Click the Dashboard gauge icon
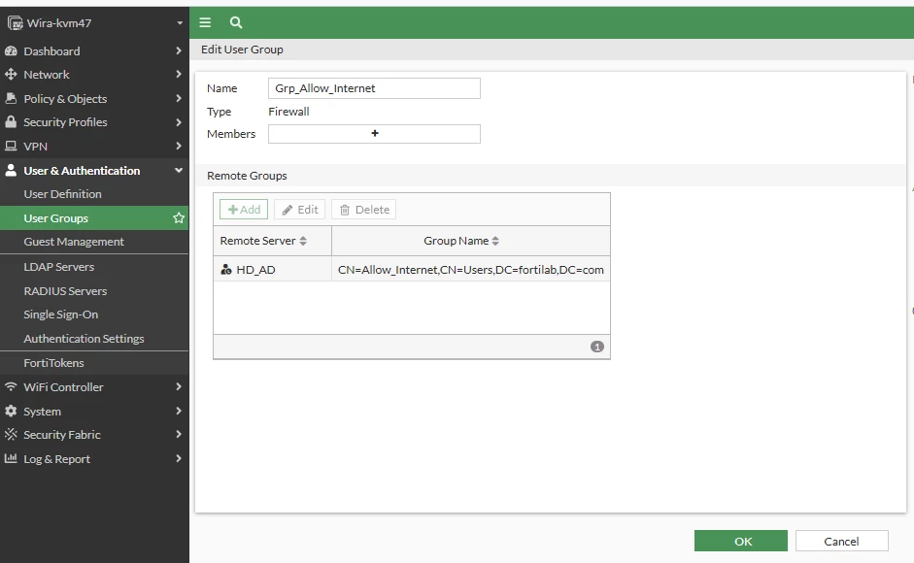The height and width of the screenshot is (563, 914). pyautogui.click(x=11, y=50)
